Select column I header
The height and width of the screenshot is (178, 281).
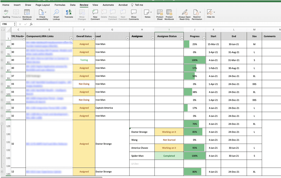(x=169, y=29)
